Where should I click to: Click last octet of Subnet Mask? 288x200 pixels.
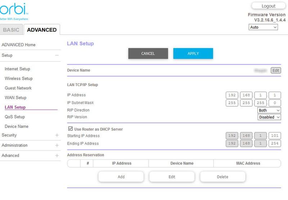click(x=275, y=103)
